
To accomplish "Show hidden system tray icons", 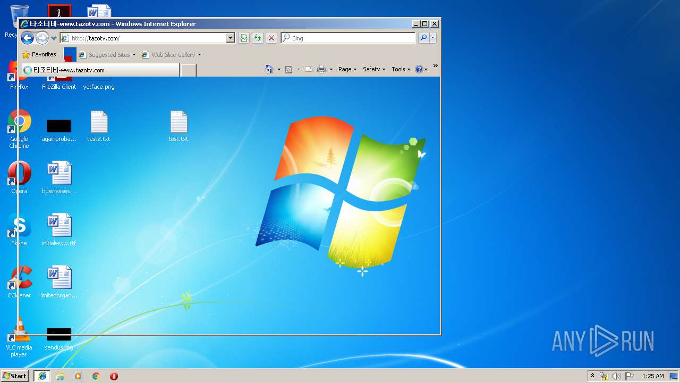I will [592, 376].
